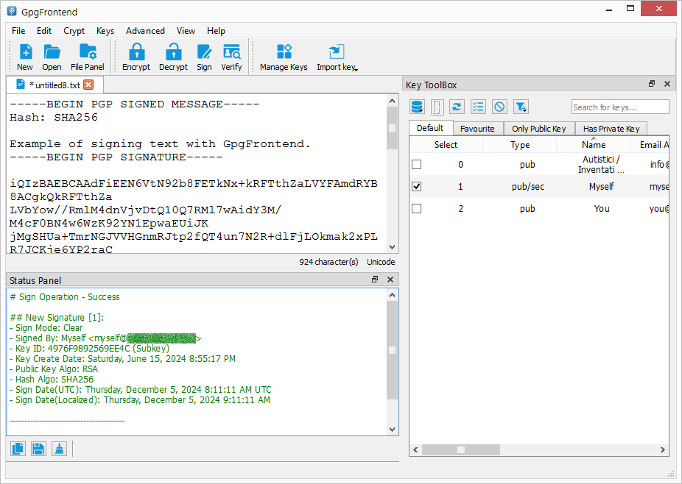Viewport: 682px width, 484px height.
Task: Create a new file with the New icon
Action: [x=25, y=57]
